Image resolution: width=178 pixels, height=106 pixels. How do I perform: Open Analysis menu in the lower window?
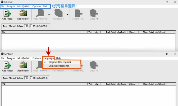[x=11, y=58]
